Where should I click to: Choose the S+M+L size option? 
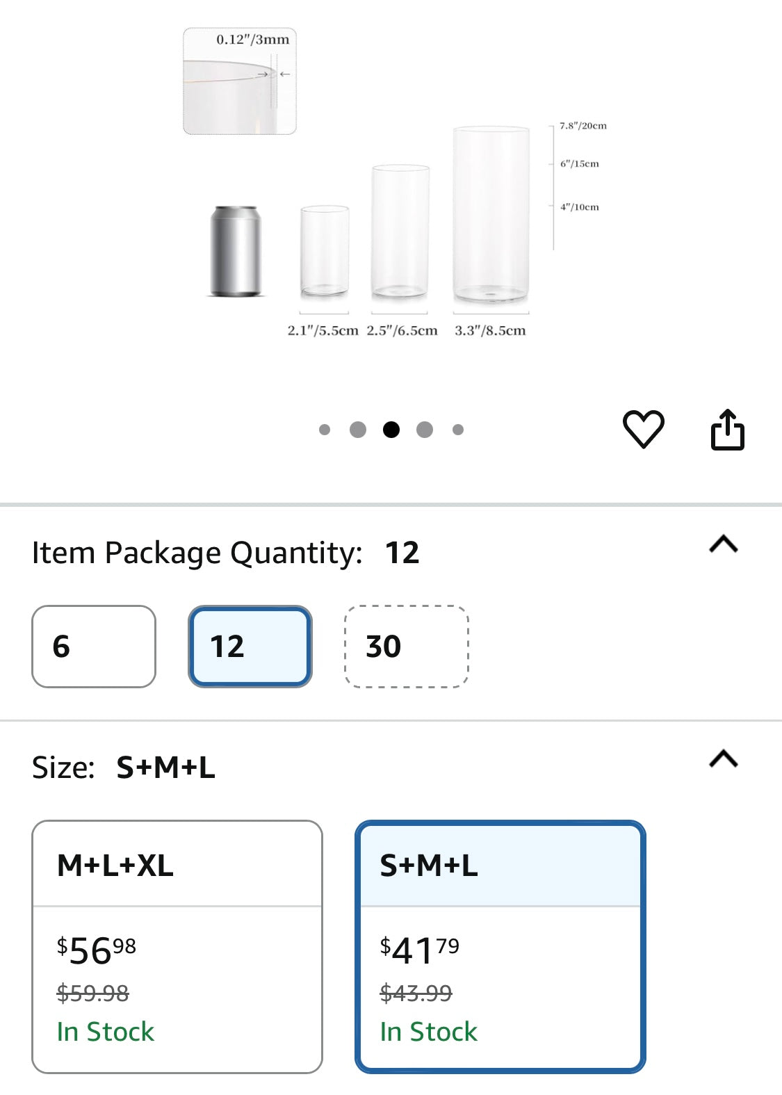(500, 947)
